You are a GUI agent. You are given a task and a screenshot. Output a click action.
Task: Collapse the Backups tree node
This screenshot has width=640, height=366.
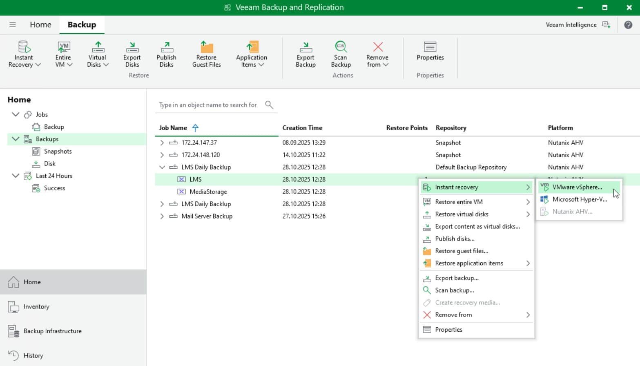[x=16, y=139]
